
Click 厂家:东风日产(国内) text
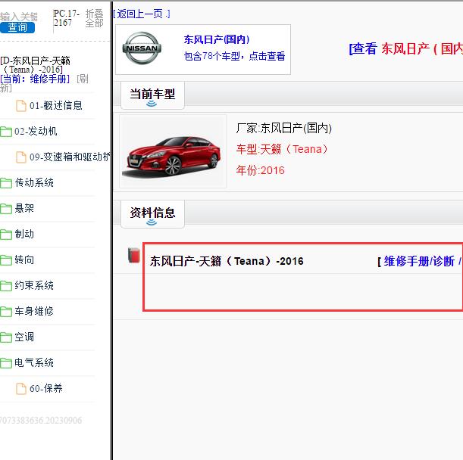(x=283, y=129)
